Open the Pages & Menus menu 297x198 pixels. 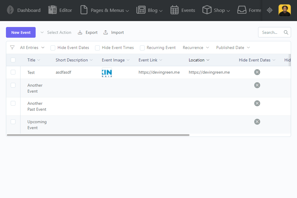click(110, 10)
